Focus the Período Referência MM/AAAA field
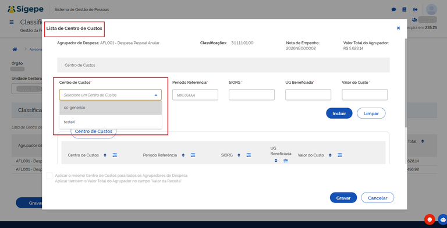Image resolution: width=447 pixels, height=228 pixels. 195,95
